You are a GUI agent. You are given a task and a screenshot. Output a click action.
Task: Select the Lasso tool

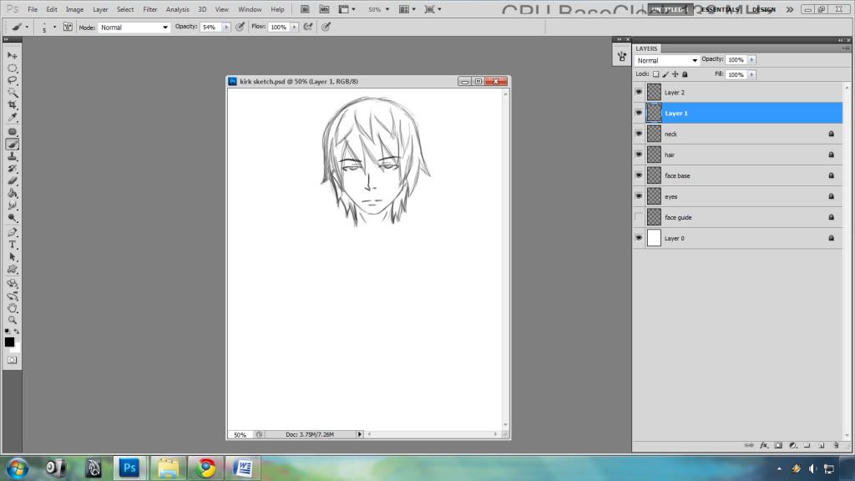(13, 80)
